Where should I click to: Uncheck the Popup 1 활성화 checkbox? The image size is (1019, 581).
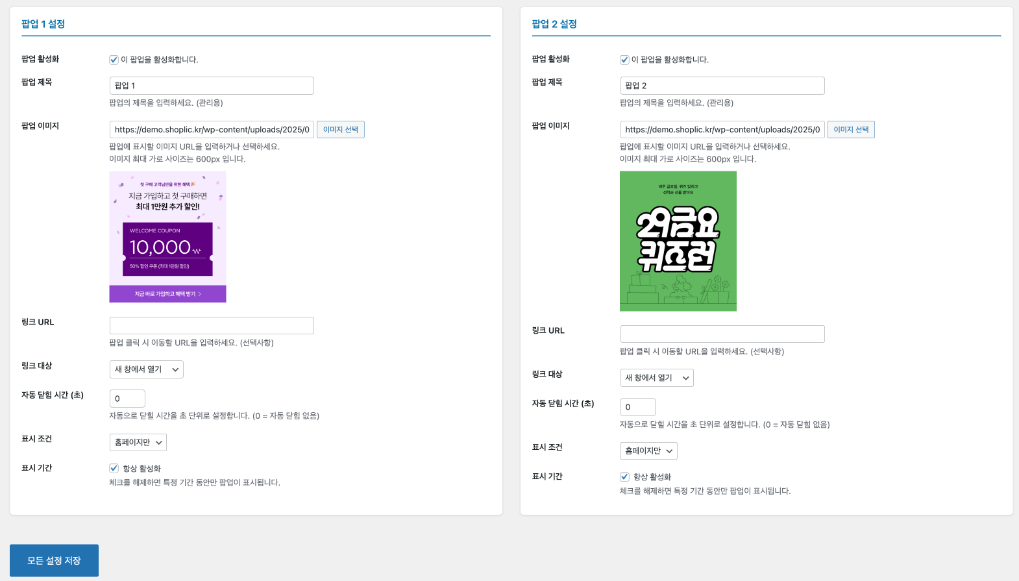(x=114, y=60)
